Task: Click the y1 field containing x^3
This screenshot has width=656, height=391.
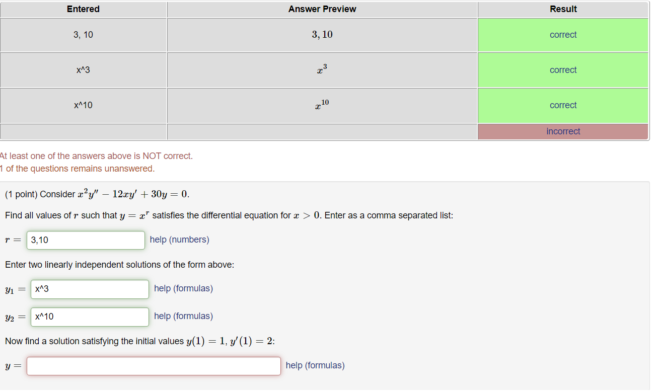Action: (89, 289)
